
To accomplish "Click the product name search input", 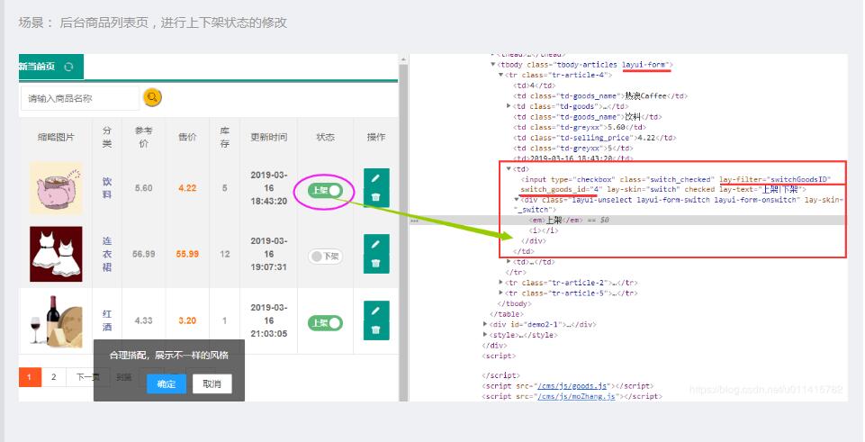I will 79,98.
